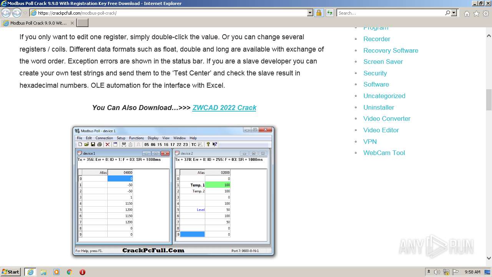Visit the VPN category link

click(x=370, y=142)
